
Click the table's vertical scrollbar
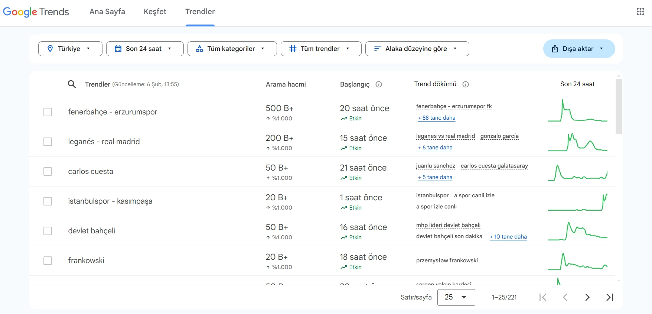pos(619,106)
